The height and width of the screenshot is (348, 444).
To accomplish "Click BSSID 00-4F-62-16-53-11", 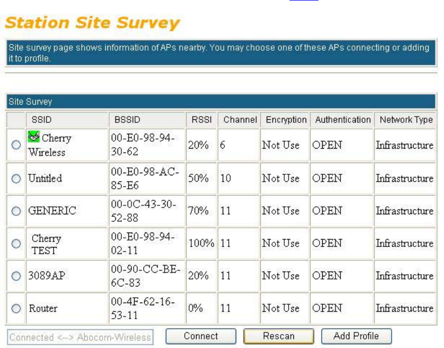I will pyautogui.click(x=143, y=308).
